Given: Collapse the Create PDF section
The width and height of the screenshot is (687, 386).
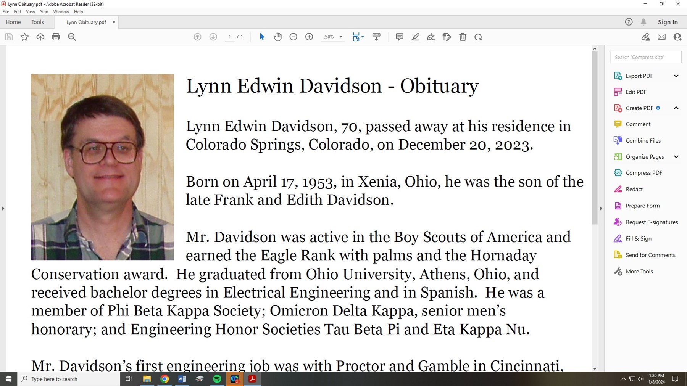Looking at the screenshot, I should point(677,108).
